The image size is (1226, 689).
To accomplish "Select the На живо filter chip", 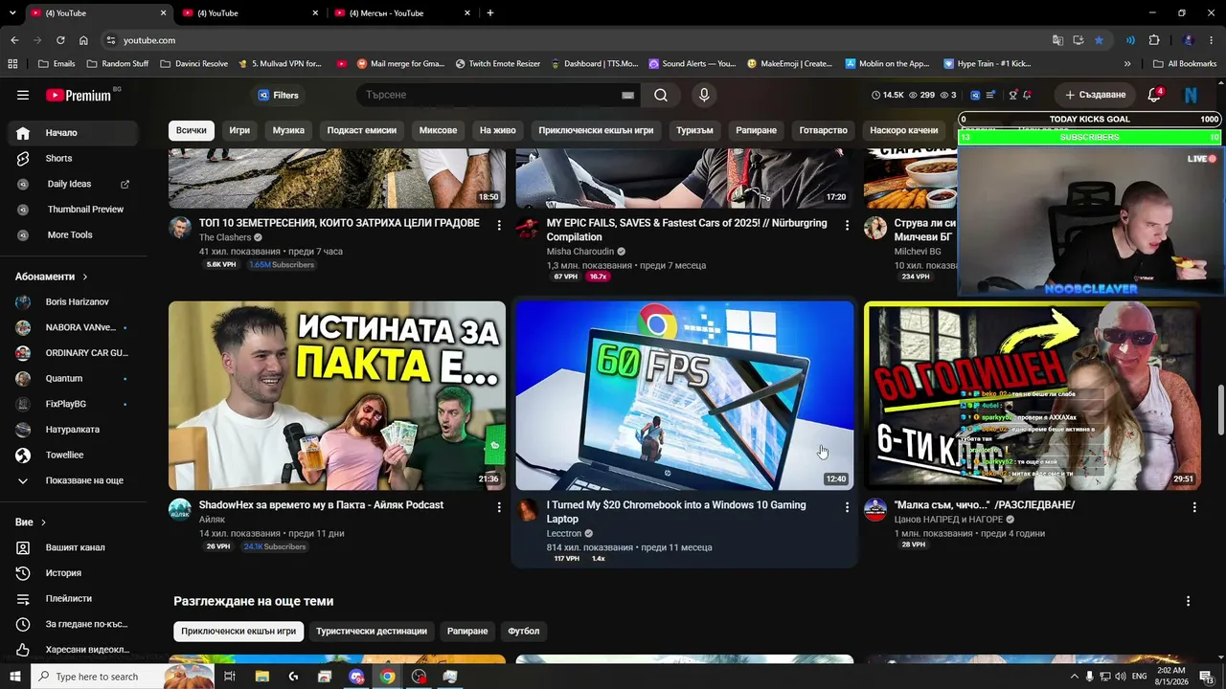I will [498, 130].
